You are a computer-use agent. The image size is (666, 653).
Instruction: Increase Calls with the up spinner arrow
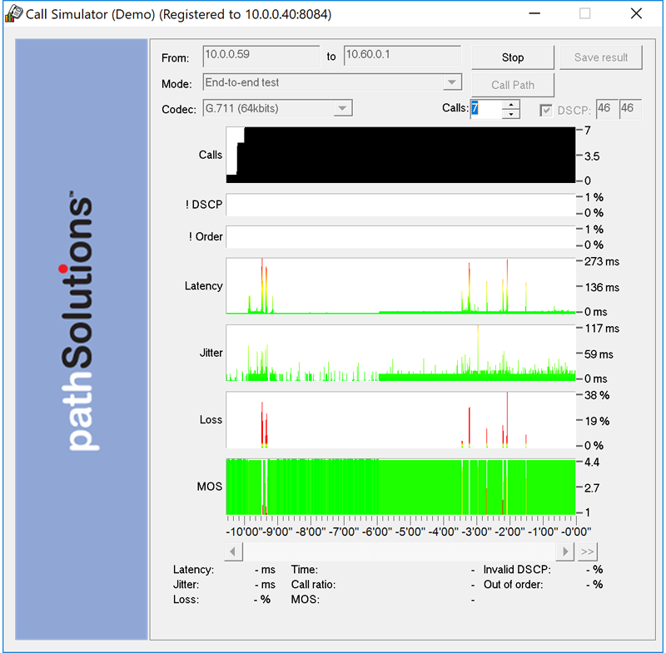click(x=511, y=104)
